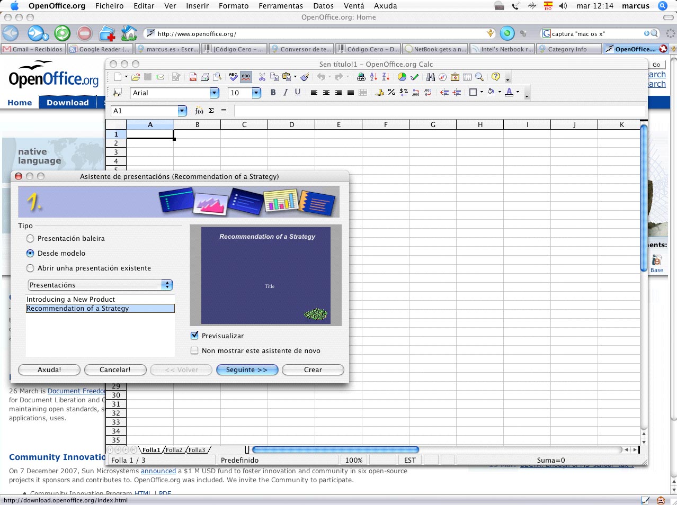
Task: Open the Background Color dropdown arrow
Action: [500, 93]
